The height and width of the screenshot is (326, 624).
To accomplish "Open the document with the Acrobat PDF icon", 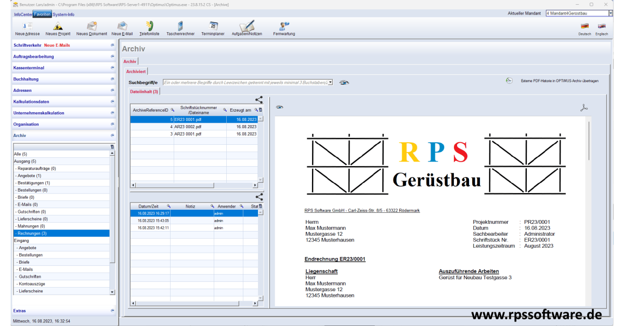I will point(584,108).
